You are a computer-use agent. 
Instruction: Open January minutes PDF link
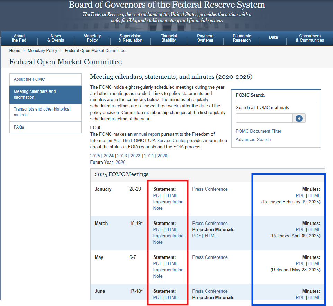coord(300,196)
